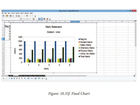Click the Cut scissors icon
Viewport: 140px width, 105px height.
pos(22,16)
